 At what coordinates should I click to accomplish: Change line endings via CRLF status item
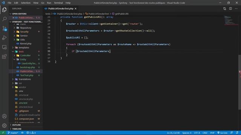pyautogui.click(x=205, y=133)
